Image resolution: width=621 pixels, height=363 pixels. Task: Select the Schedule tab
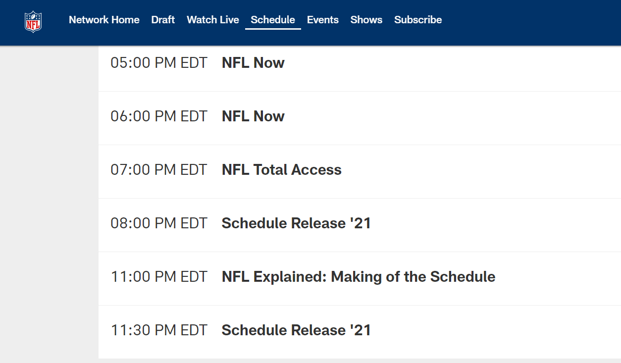pyautogui.click(x=273, y=20)
